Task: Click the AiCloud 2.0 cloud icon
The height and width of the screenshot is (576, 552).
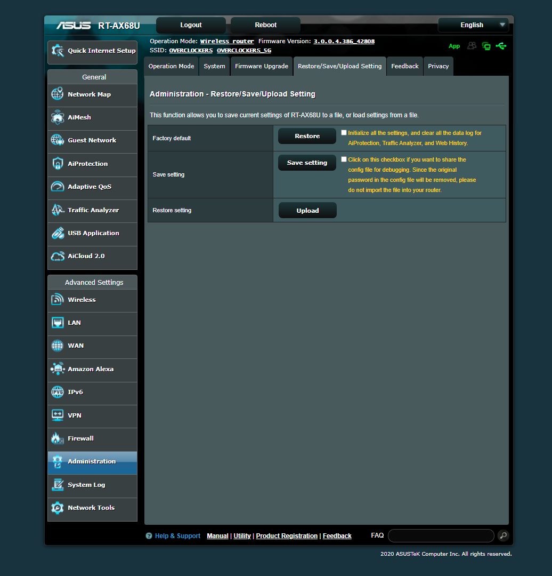Action: [58, 256]
